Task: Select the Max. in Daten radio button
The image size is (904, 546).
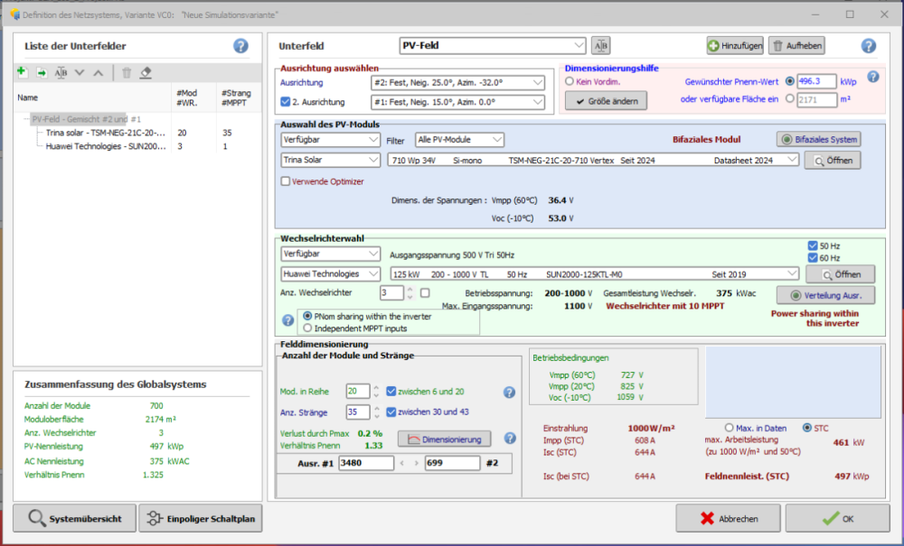Action: pyautogui.click(x=730, y=428)
